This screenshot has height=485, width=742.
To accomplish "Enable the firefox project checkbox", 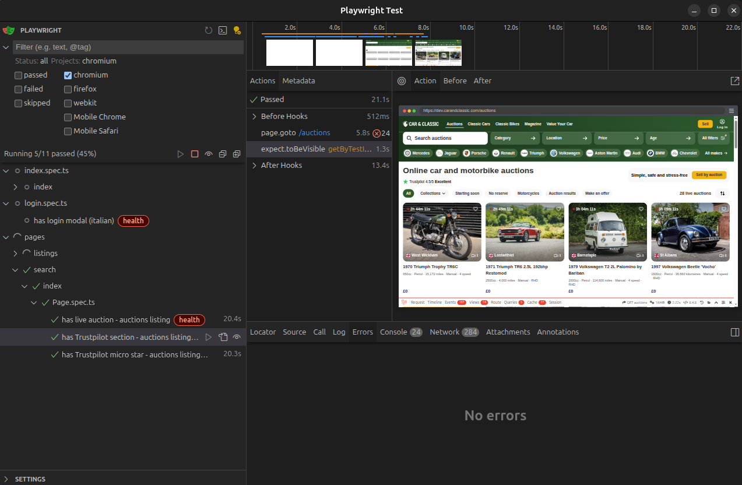I will coord(68,89).
